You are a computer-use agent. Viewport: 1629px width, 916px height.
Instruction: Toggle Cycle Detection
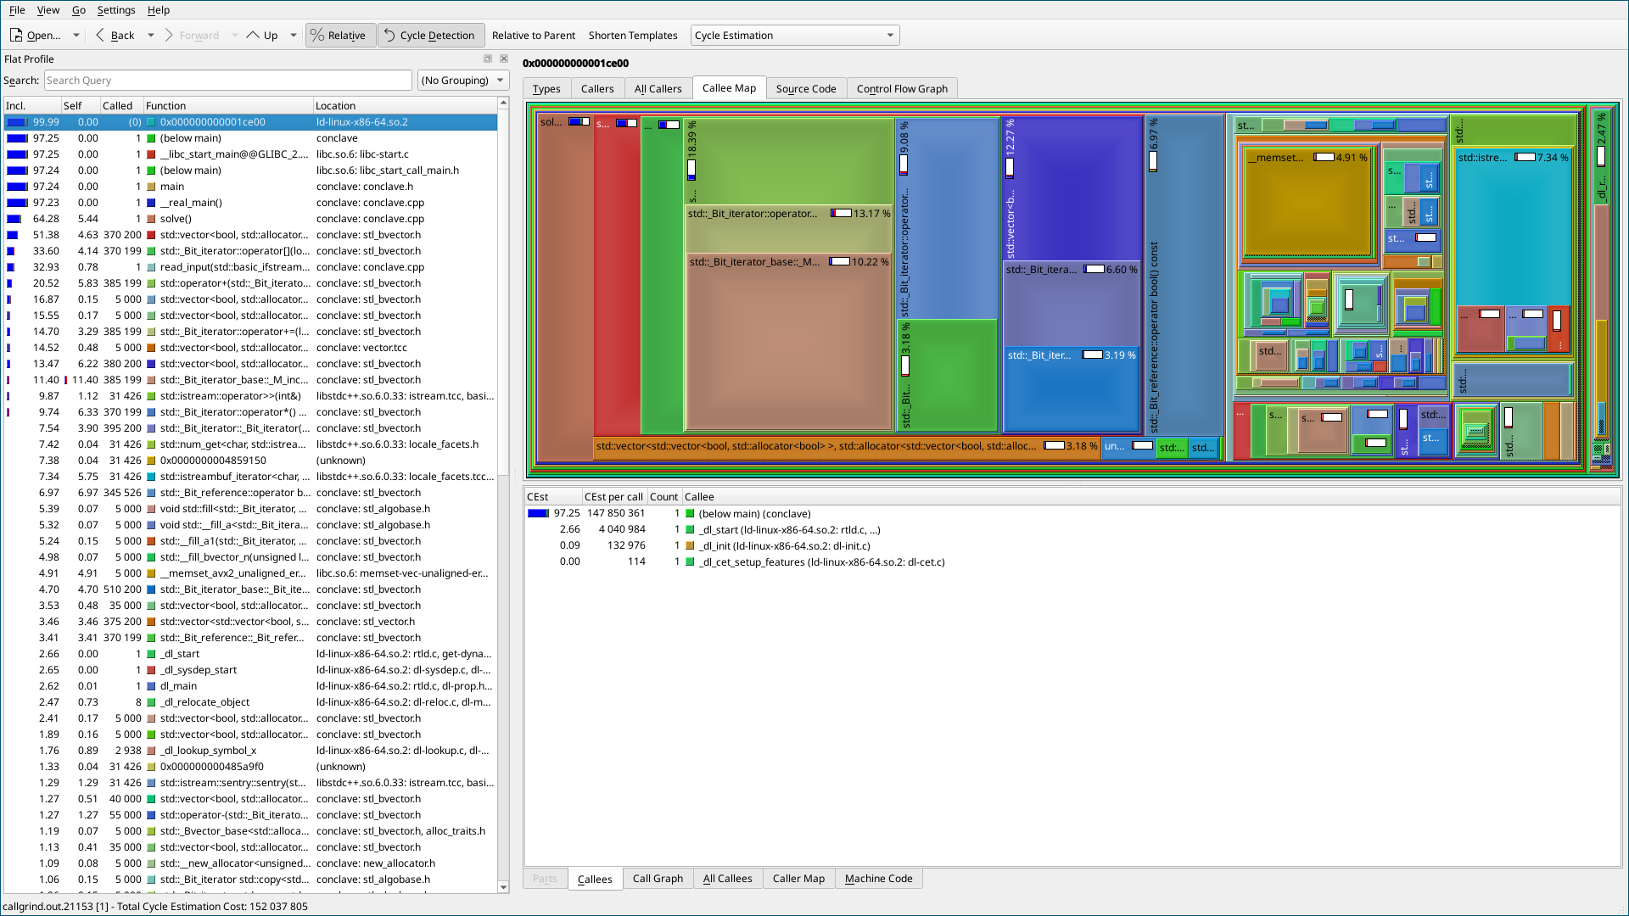[430, 36]
